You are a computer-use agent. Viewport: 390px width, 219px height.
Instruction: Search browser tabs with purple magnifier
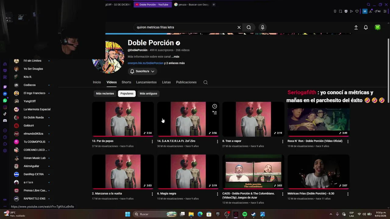tap(368, 5)
